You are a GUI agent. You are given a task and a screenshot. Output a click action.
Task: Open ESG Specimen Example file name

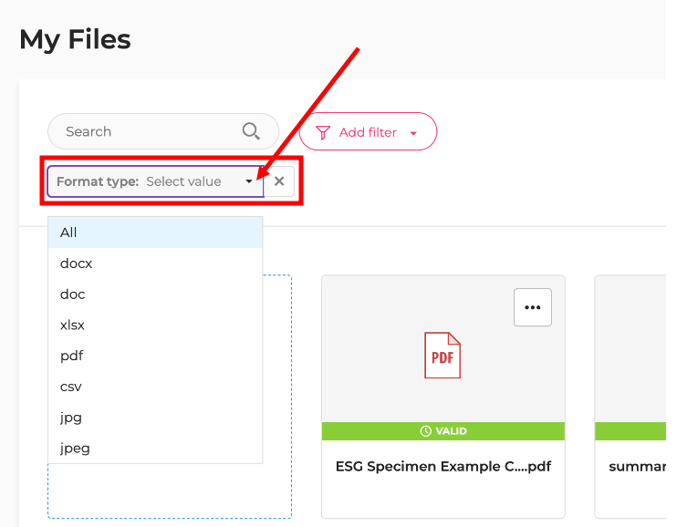pos(443,466)
